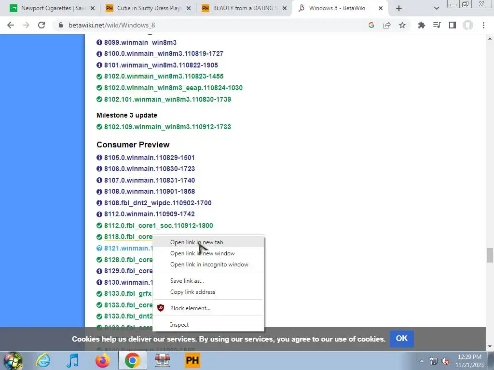Select Copy link address
The height and width of the screenshot is (370, 494).
208,292
